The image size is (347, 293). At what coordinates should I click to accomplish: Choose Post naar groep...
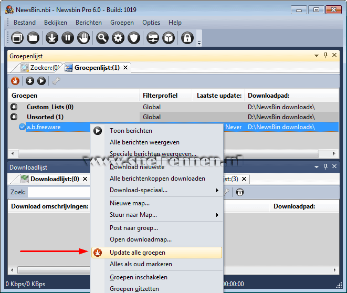156,228
